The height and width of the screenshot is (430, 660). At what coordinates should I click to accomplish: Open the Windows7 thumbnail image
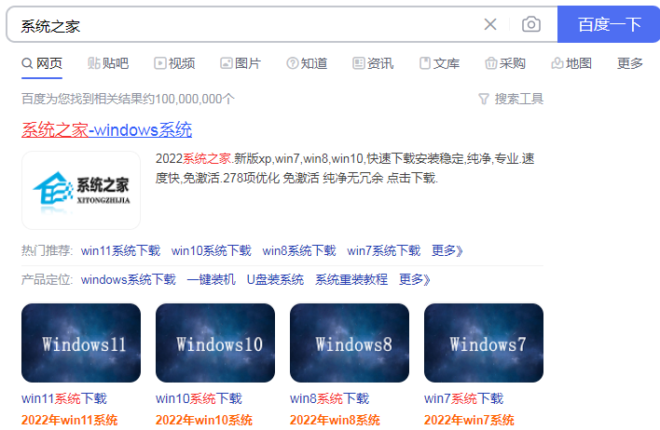484,343
